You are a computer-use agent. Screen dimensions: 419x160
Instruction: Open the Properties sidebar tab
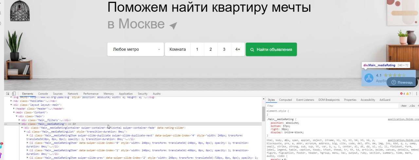[x=350, y=100]
